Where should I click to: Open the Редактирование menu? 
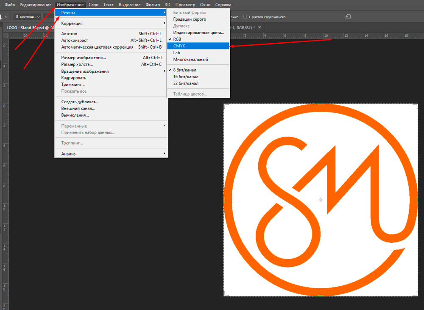[36, 5]
